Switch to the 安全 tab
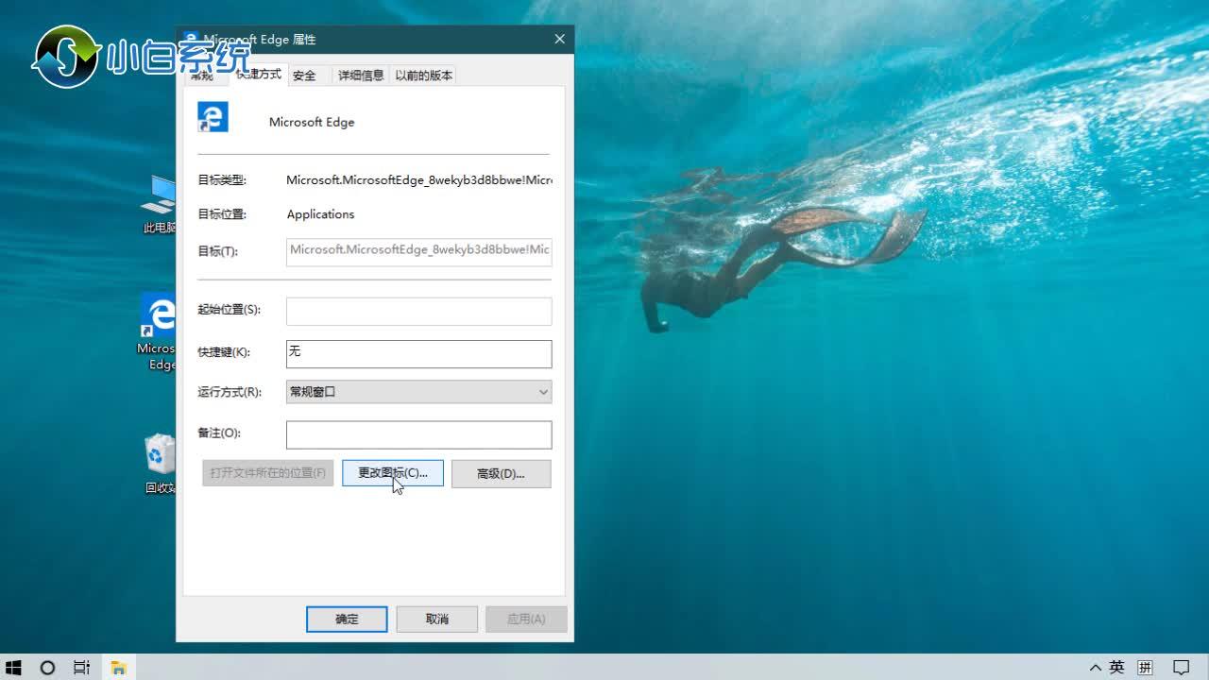This screenshot has height=680, width=1209. pyautogui.click(x=304, y=76)
